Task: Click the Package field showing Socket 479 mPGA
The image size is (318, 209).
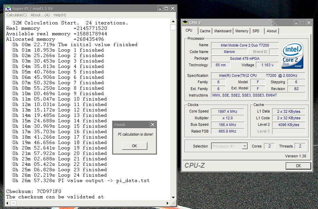Action: click(245, 58)
